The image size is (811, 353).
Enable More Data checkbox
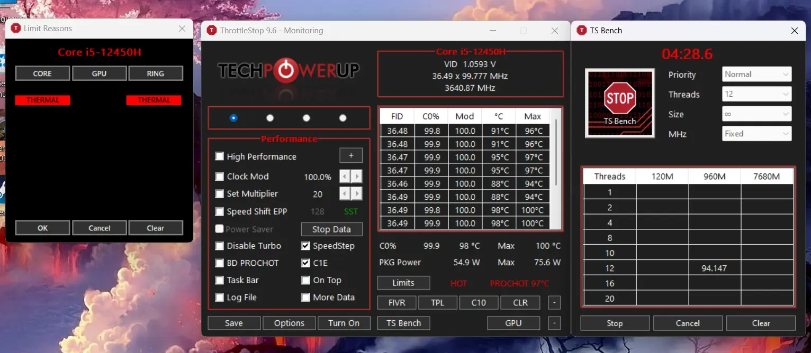(x=305, y=298)
